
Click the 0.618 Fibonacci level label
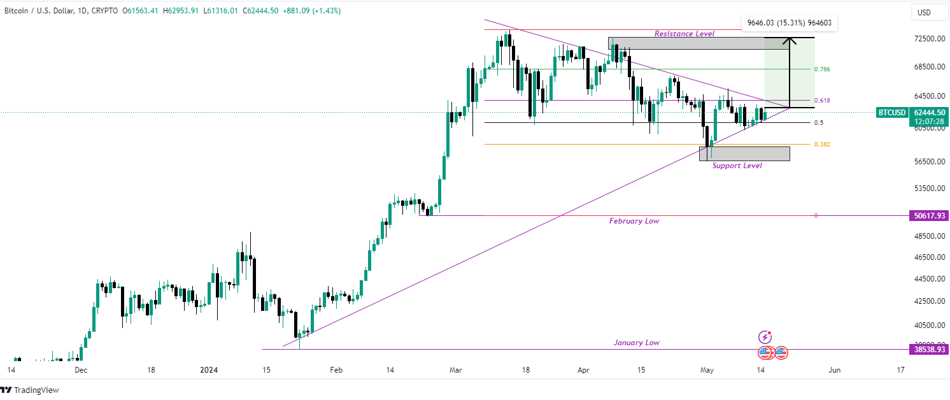(822, 101)
